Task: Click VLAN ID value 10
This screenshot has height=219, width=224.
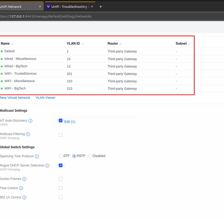Action: 69,59
